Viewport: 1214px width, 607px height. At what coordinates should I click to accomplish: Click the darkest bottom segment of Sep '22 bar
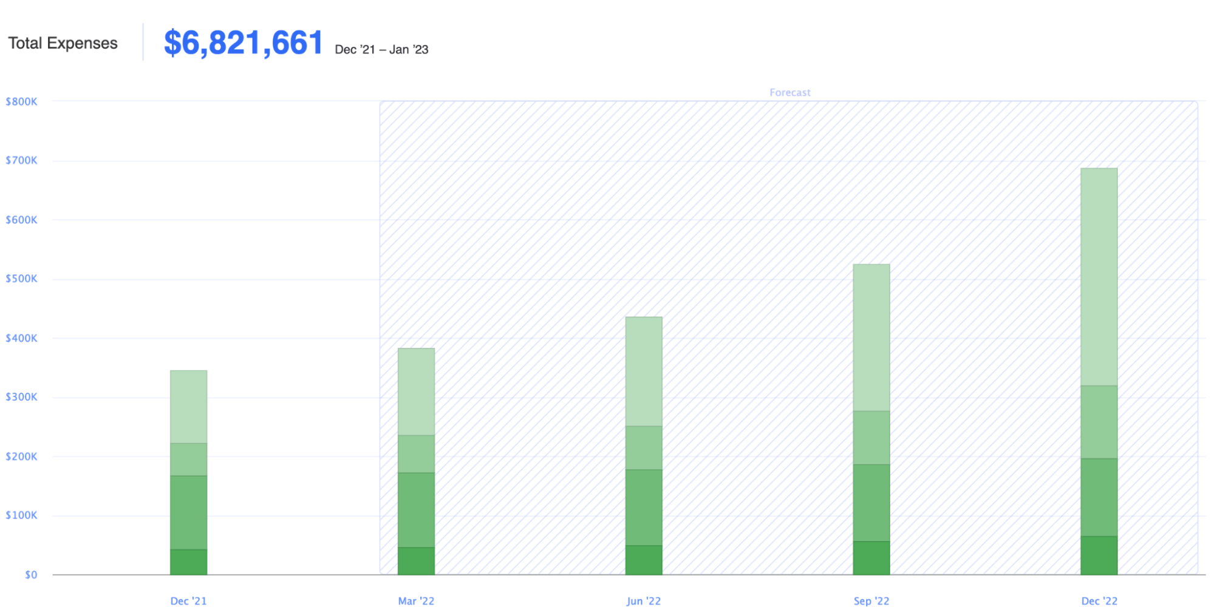coord(871,557)
